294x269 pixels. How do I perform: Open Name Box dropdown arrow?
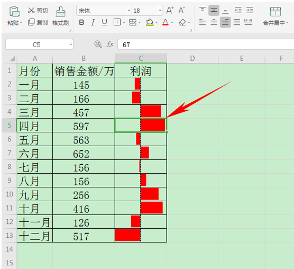pos(71,44)
